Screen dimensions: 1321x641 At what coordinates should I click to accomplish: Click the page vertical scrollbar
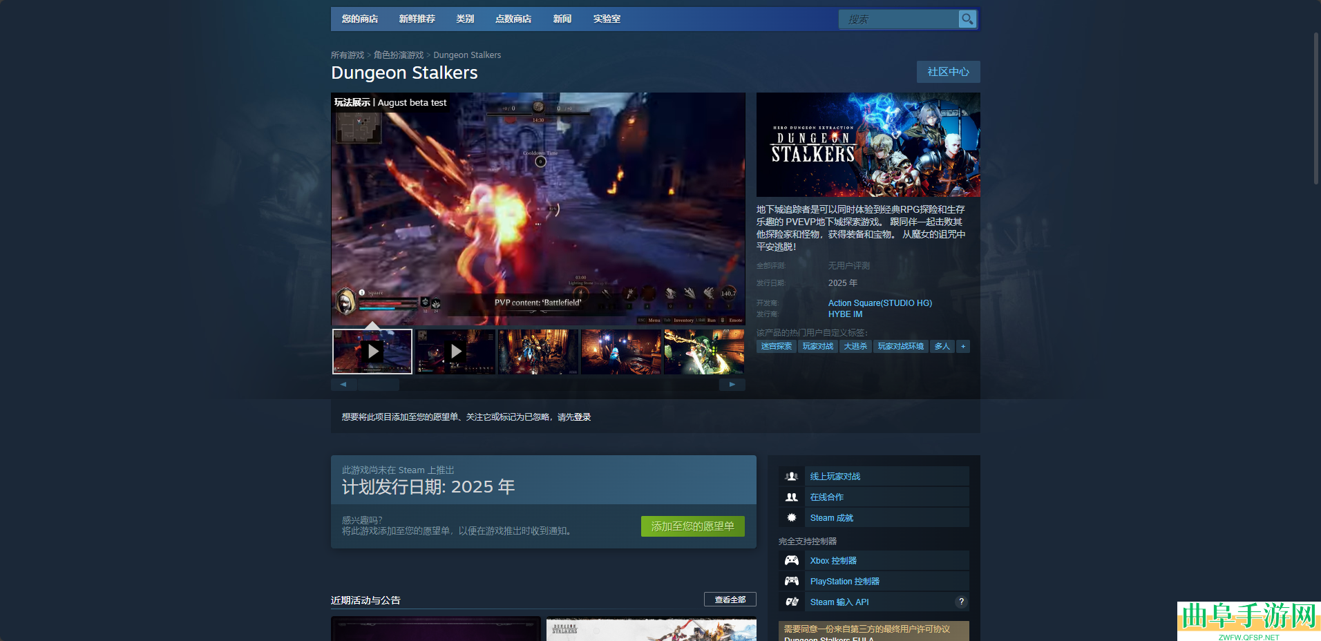[1316, 108]
